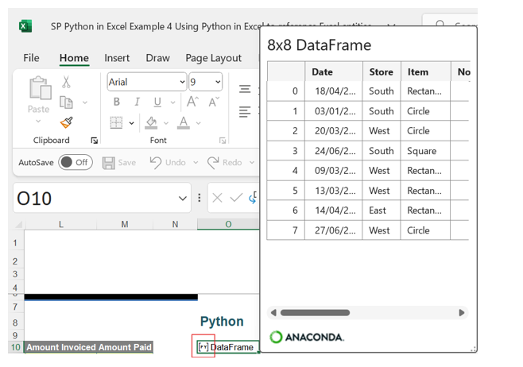Click the Borders grid icon
The width and height of the screenshot is (523, 367).
tap(116, 123)
